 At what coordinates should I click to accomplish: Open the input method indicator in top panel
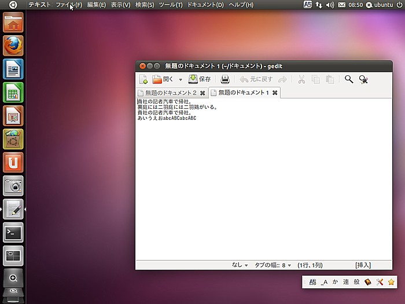point(307,5)
